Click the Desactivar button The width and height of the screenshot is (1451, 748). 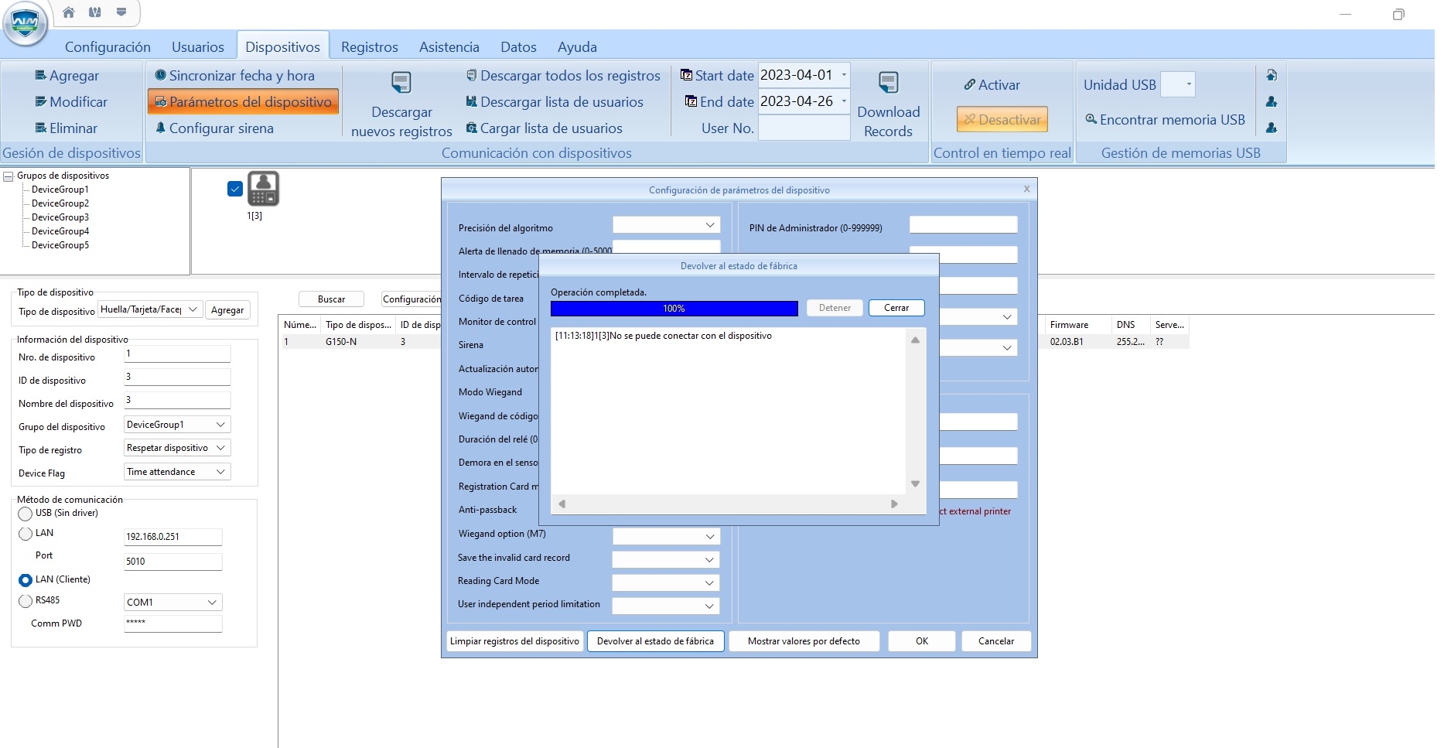pos(1002,120)
